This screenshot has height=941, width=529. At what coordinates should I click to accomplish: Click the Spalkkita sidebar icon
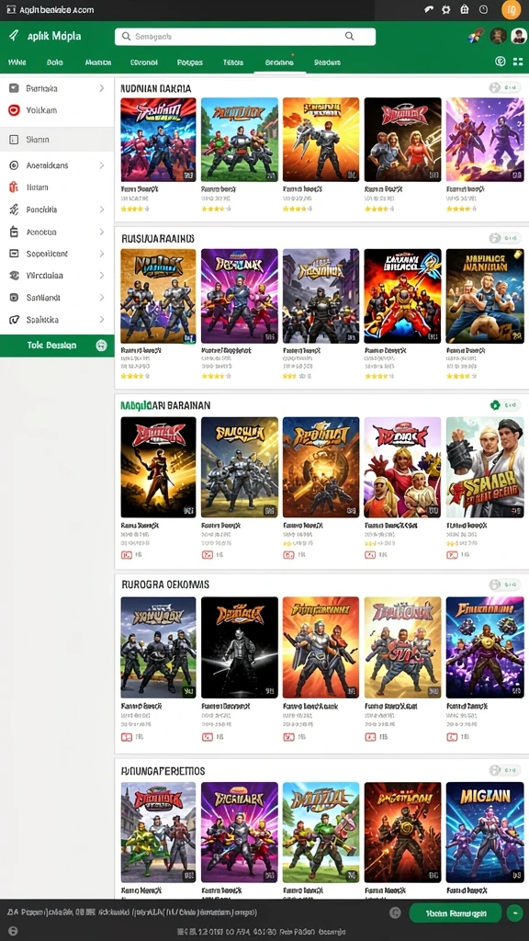pyautogui.click(x=15, y=320)
